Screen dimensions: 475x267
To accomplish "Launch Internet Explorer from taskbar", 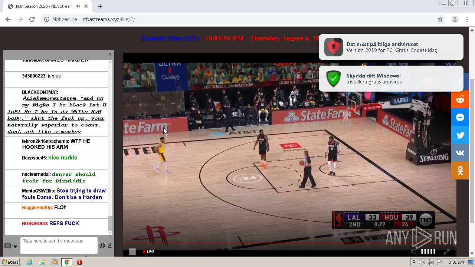I will click(30, 262).
